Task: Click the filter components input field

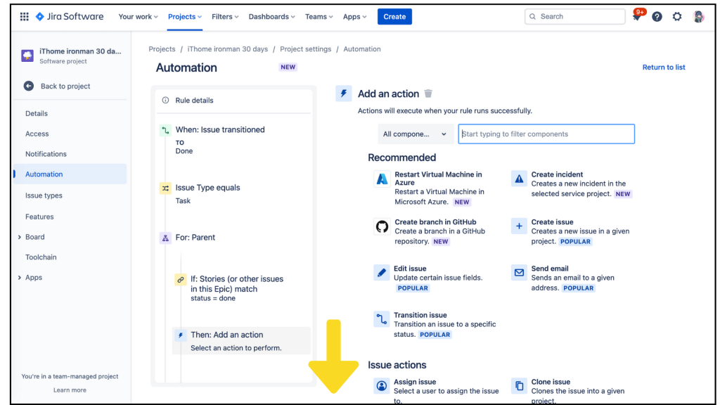Action: point(546,134)
